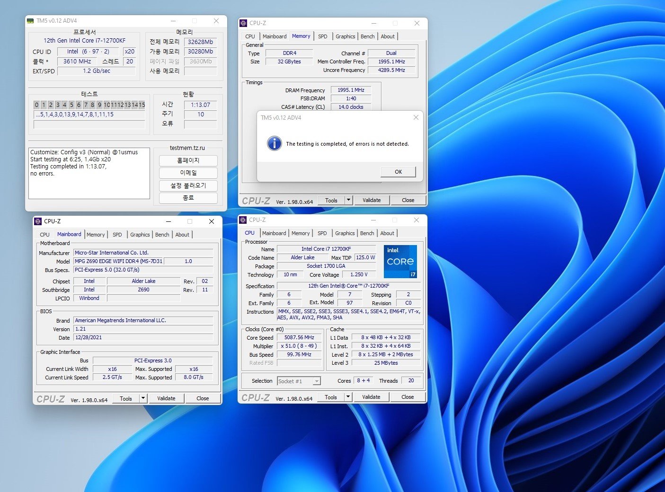
Task: Open Tools dropdown arrow in CPU window
Action: click(348, 397)
